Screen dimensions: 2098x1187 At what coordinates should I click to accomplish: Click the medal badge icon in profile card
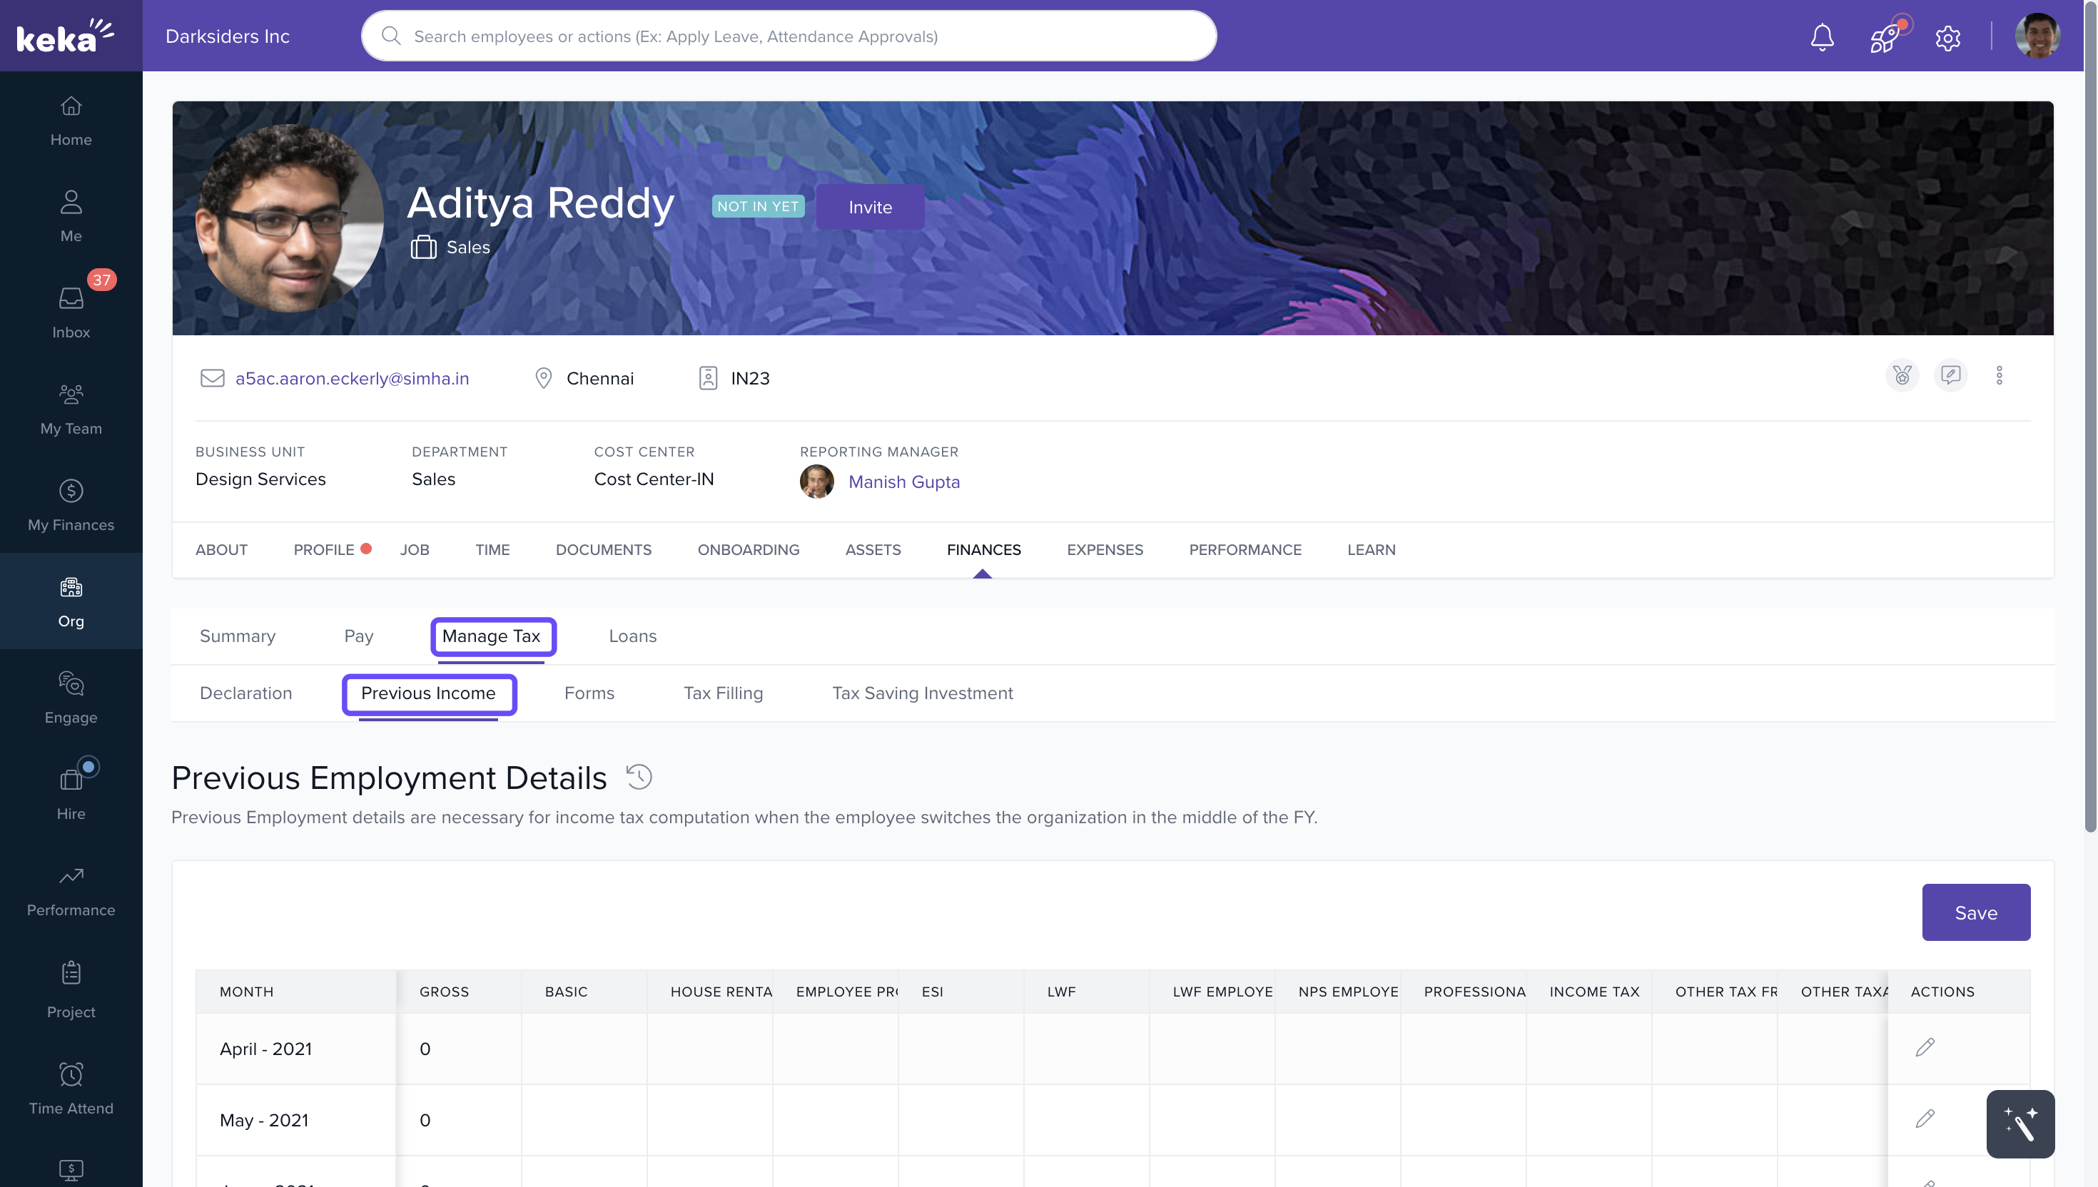click(x=1902, y=375)
